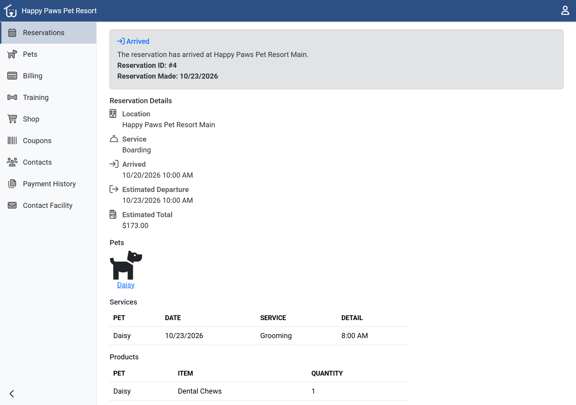Click the QUANTITY column header
576x405 pixels.
(327, 373)
